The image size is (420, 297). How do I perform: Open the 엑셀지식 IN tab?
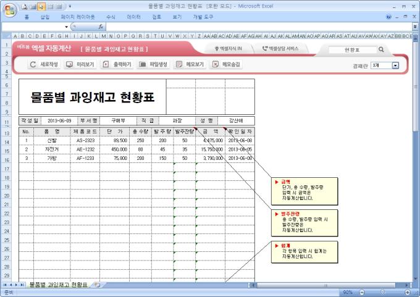pos(229,49)
